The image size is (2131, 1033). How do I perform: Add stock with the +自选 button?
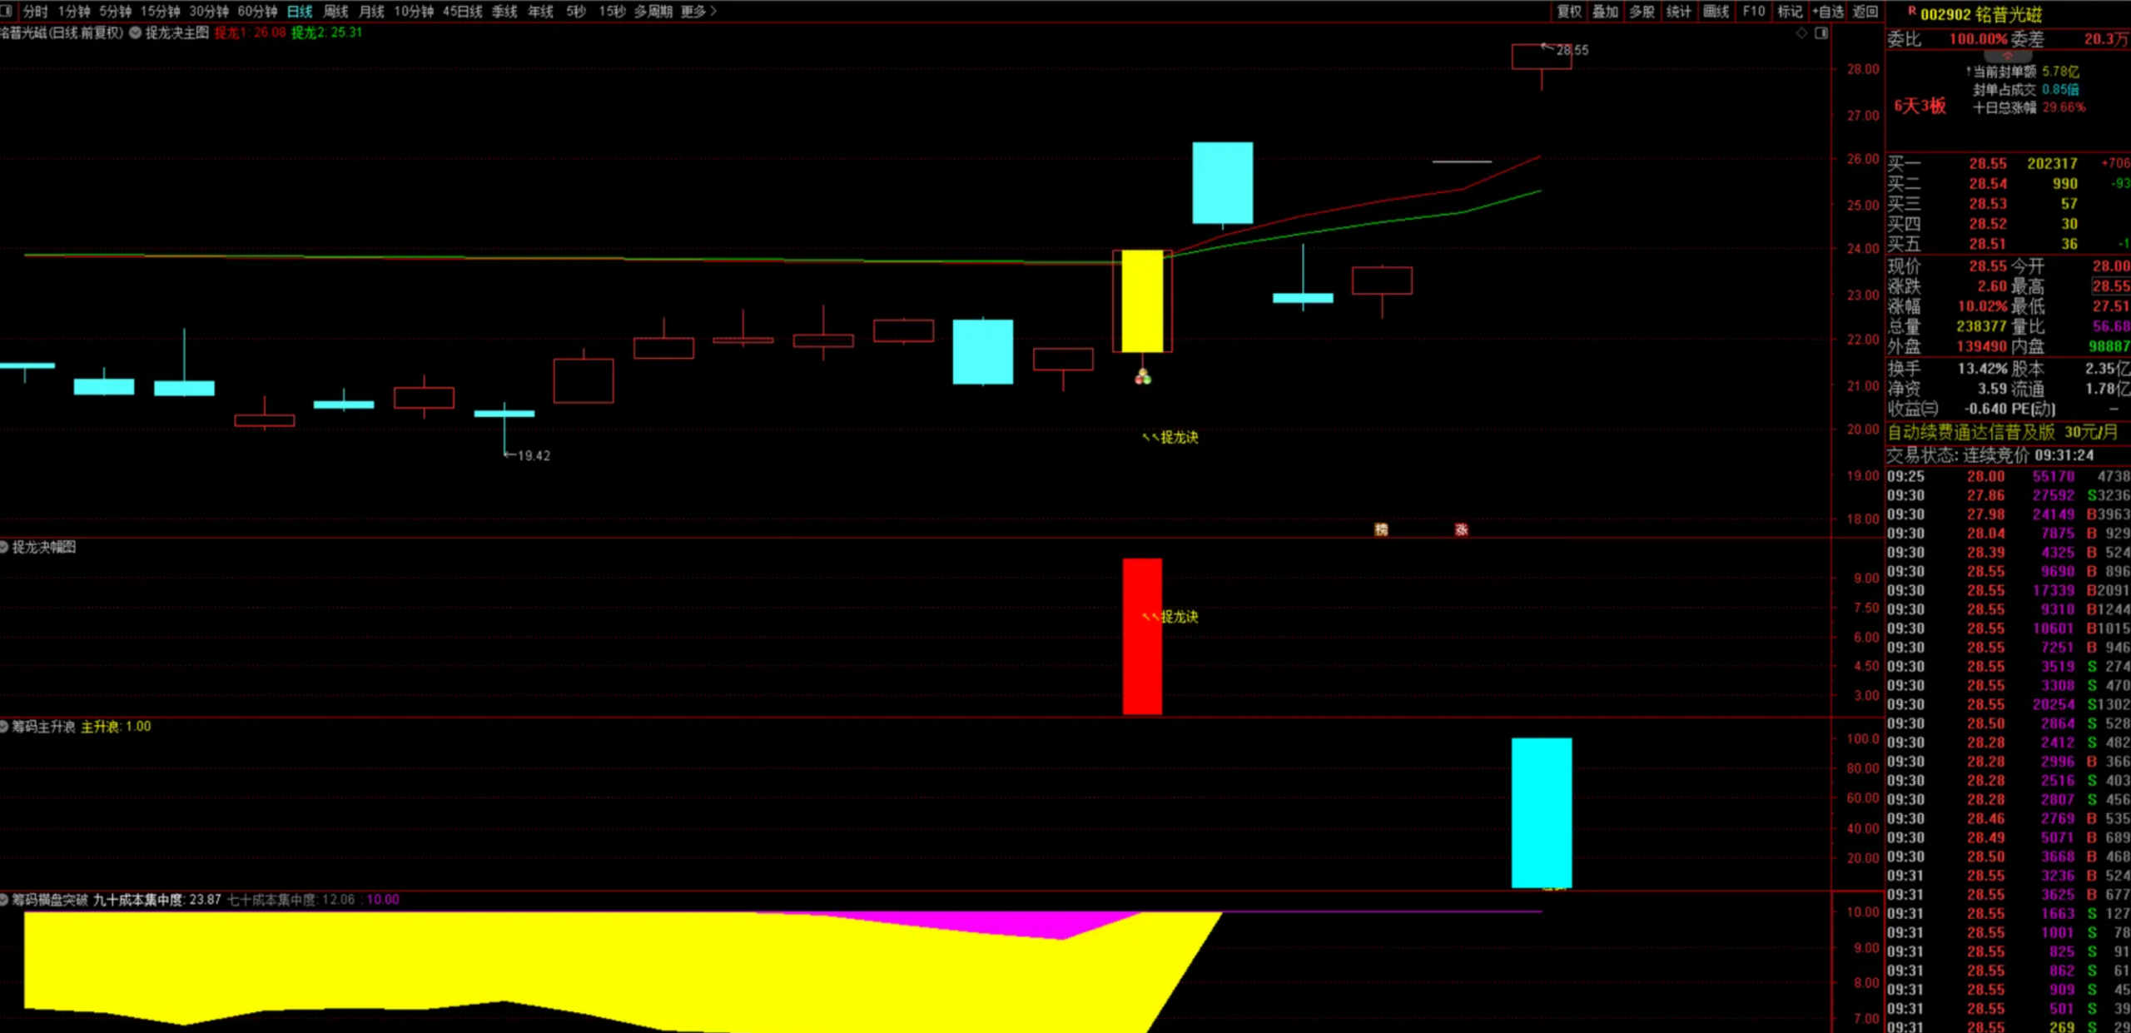[1828, 12]
